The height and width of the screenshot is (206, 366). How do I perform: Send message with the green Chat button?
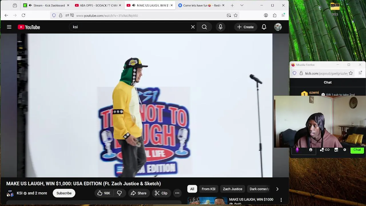point(357,150)
